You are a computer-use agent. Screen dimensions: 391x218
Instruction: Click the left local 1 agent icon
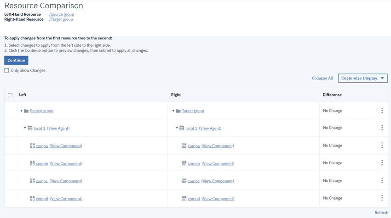30,128
